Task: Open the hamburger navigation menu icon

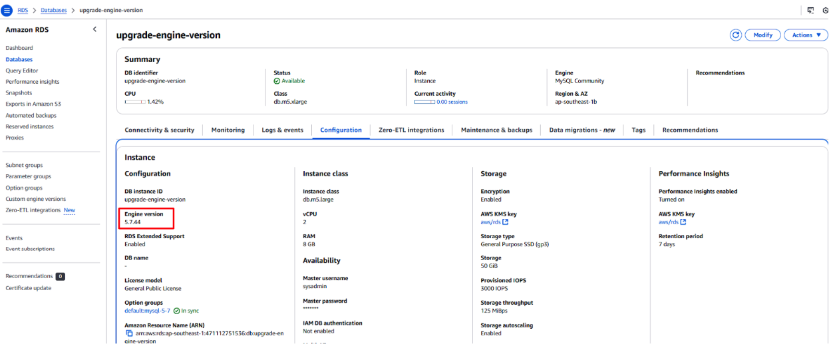Action: point(8,10)
